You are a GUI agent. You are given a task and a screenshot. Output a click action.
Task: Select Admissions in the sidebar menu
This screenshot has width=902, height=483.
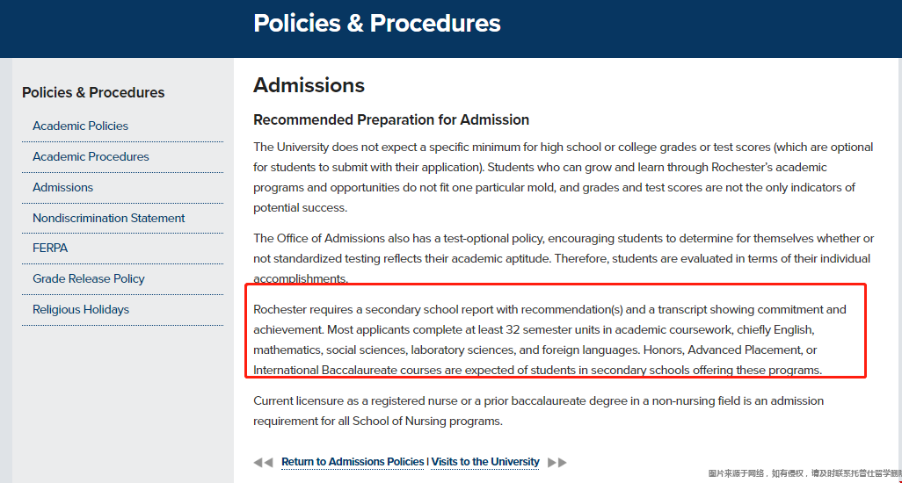tap(62, 187)
